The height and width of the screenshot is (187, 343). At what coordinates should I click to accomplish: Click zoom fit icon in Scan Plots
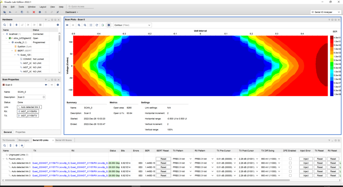tap(91, 25)
